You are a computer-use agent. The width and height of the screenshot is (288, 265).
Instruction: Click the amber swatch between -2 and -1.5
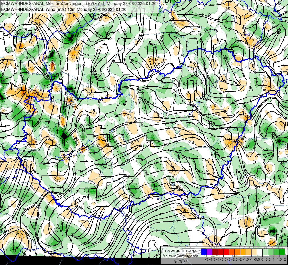243,252
